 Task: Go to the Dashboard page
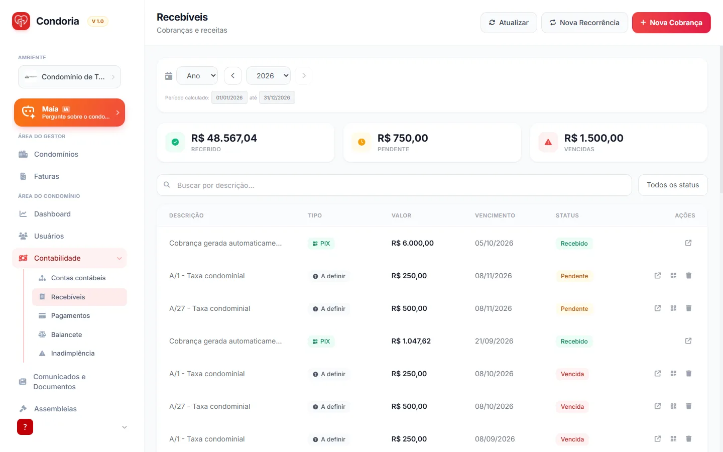69,214
